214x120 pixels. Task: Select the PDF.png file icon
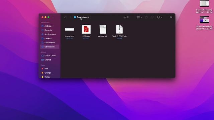pyautogui.click(x=86, y=29)
